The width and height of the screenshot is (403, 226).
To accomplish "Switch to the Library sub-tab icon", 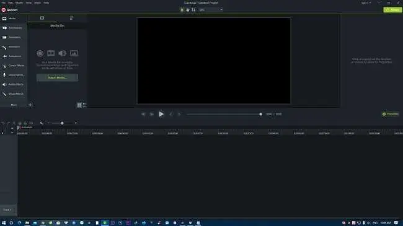I will click(x=71, y=18).
